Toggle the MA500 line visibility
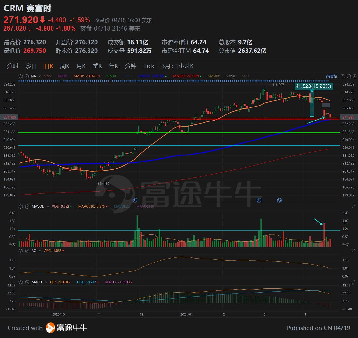 (x=214, y=76)
